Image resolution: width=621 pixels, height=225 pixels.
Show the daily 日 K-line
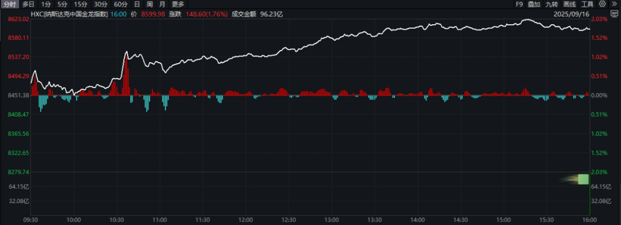[x=137, y=5]
